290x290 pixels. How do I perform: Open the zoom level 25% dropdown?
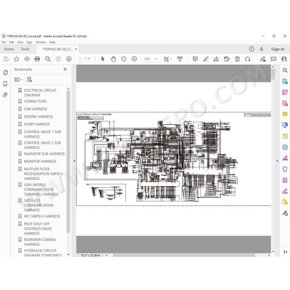pyautogui.click(x=156, y=59)
